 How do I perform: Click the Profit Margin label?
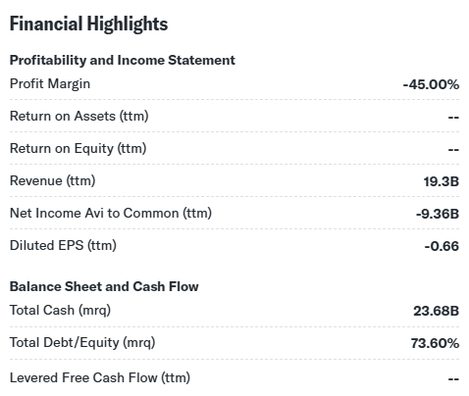(x=50, y=84)
